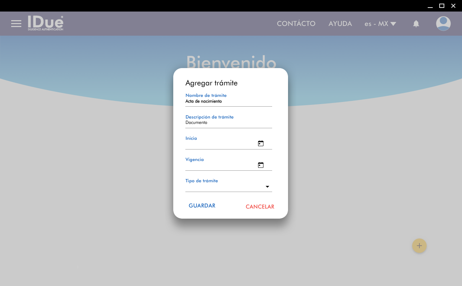Click the IDue logo

(x=45, y=23)
